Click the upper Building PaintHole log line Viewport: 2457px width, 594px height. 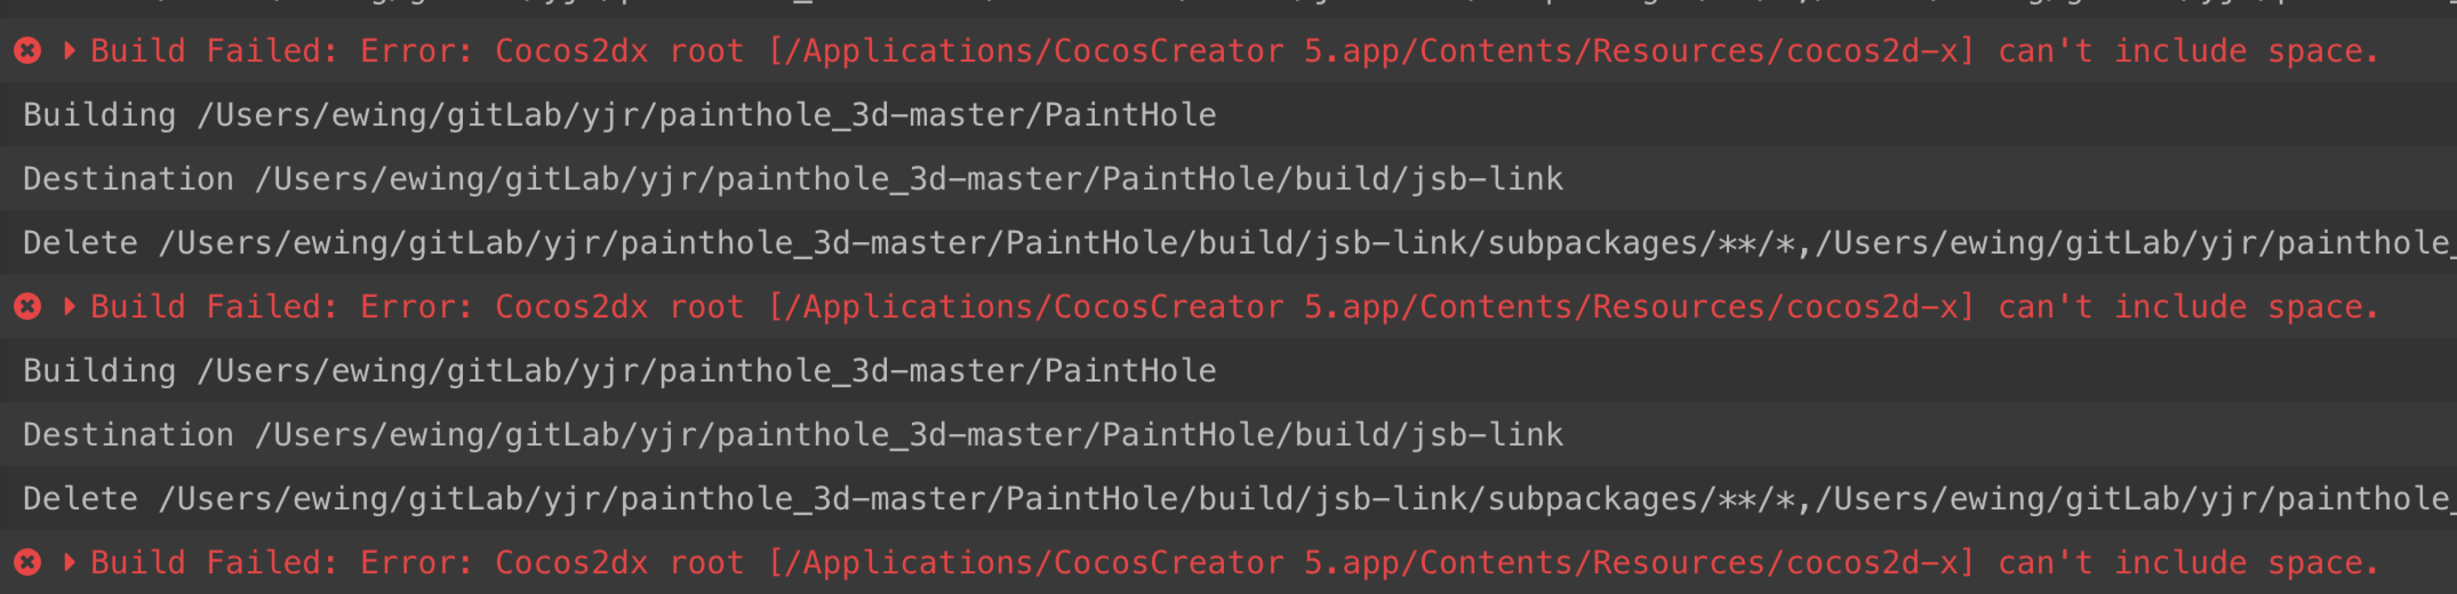pyautogui.click(x=620, y=115)
